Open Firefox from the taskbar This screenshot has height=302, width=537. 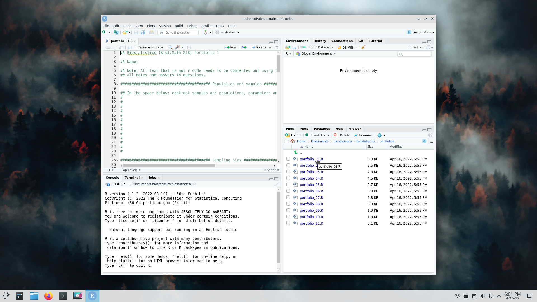point(49,296)
